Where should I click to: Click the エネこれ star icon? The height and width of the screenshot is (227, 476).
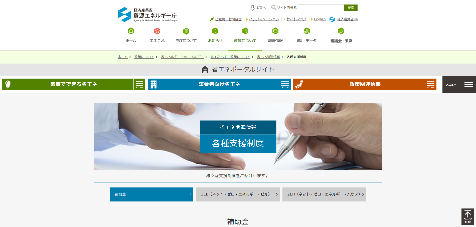pyautogui.click(x=157, y=31)
